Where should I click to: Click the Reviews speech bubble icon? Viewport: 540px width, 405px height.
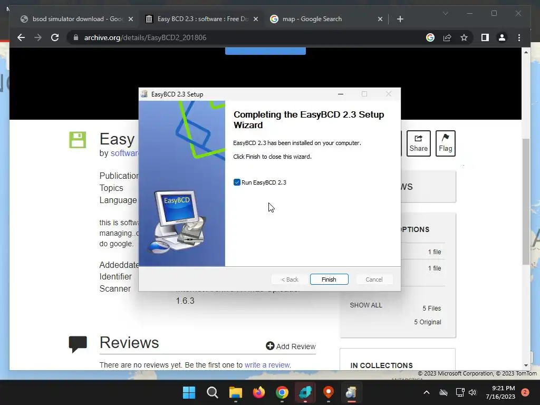[78, 344]
